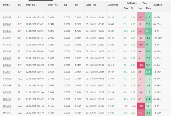Open EURUSD trade opened 29.10.2021 08:24:59
The image size is (171, 116).
coord(7,99)
